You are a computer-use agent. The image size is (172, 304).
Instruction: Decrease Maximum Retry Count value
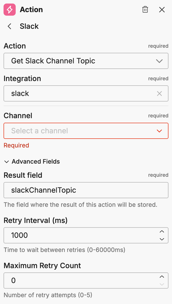(162, 284)
